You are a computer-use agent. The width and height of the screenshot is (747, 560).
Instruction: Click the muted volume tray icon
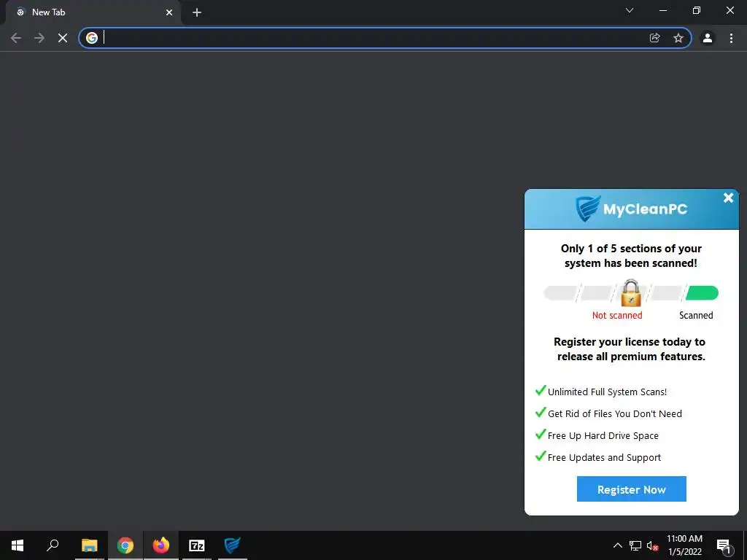652,545
